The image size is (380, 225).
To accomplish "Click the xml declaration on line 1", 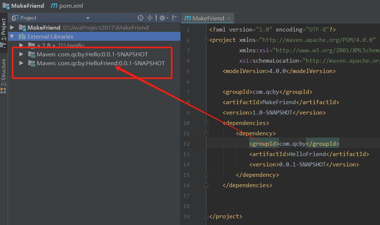I will (272, 30).
